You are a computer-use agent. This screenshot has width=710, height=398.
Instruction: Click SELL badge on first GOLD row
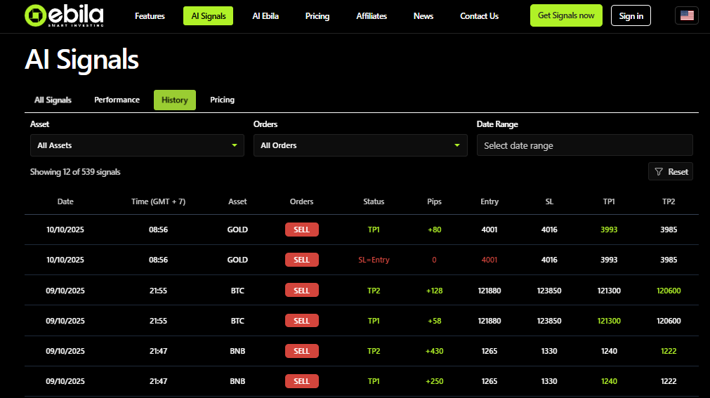tap(301, 230)
